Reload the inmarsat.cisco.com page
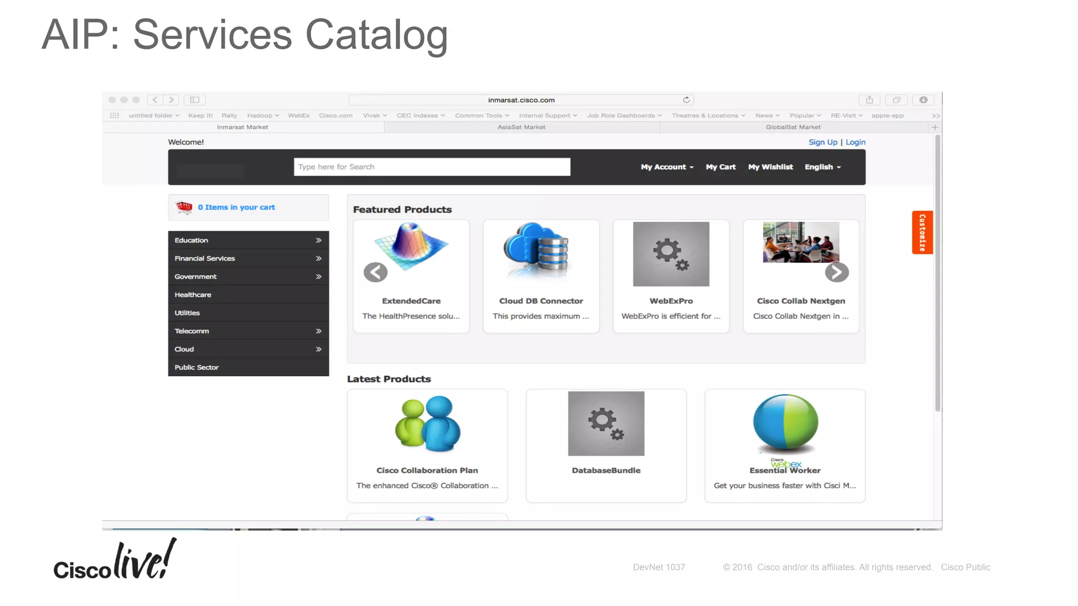The height and width of the screenshot is (606, 1078). click(x=686, y=99)
